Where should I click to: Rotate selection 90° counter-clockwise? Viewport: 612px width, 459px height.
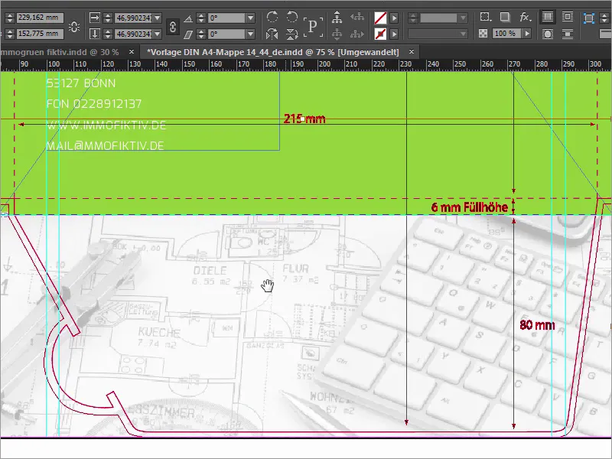tap(292, 17)
